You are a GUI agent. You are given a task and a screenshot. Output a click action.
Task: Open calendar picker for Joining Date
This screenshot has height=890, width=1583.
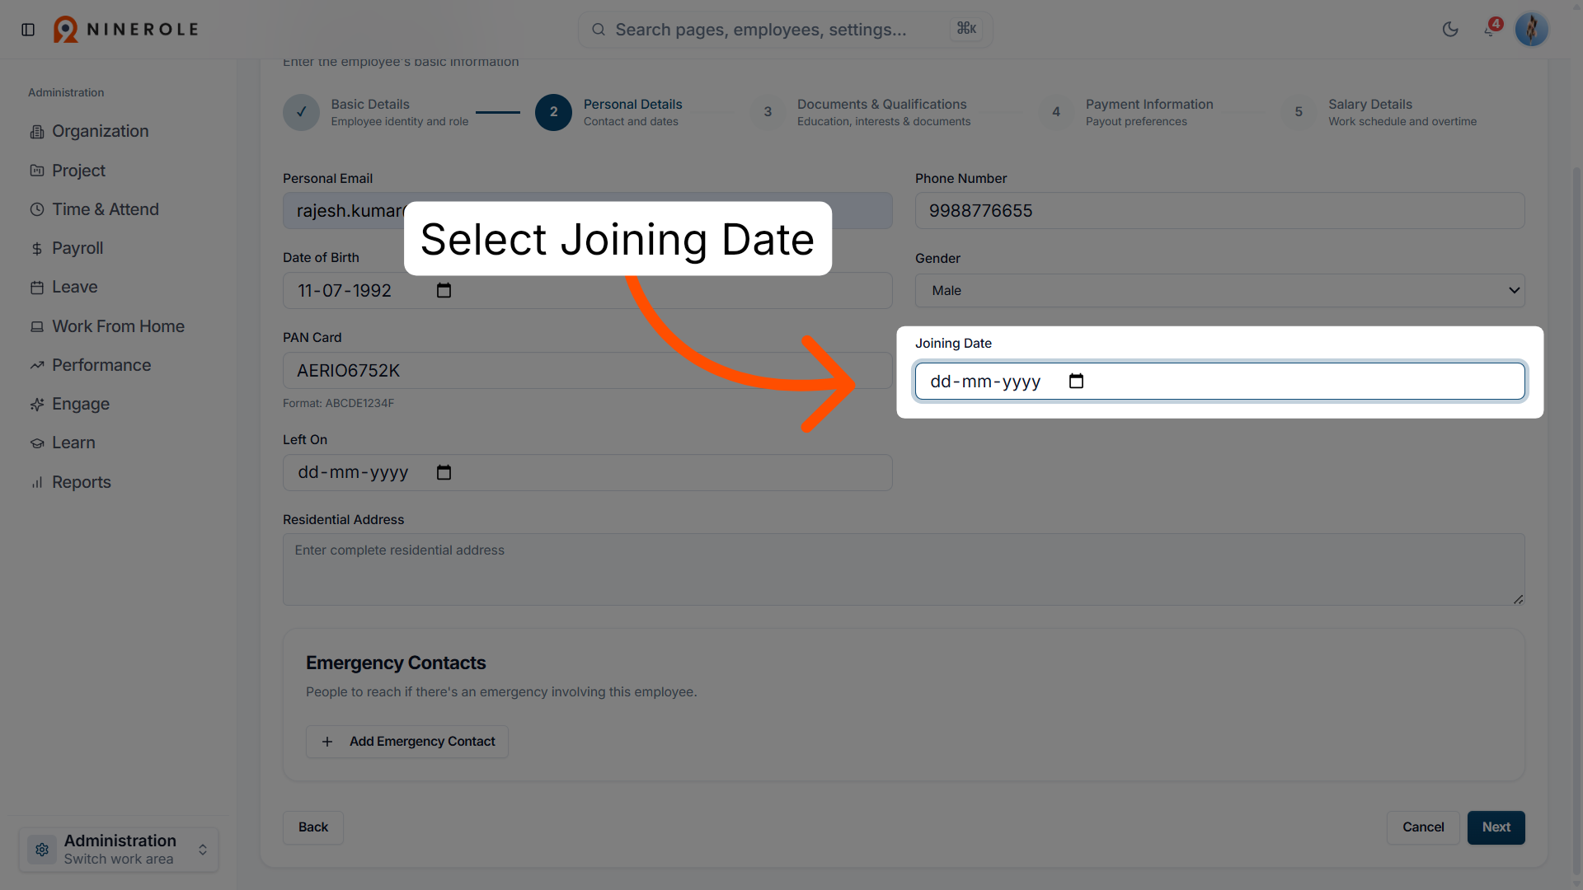1076,382
